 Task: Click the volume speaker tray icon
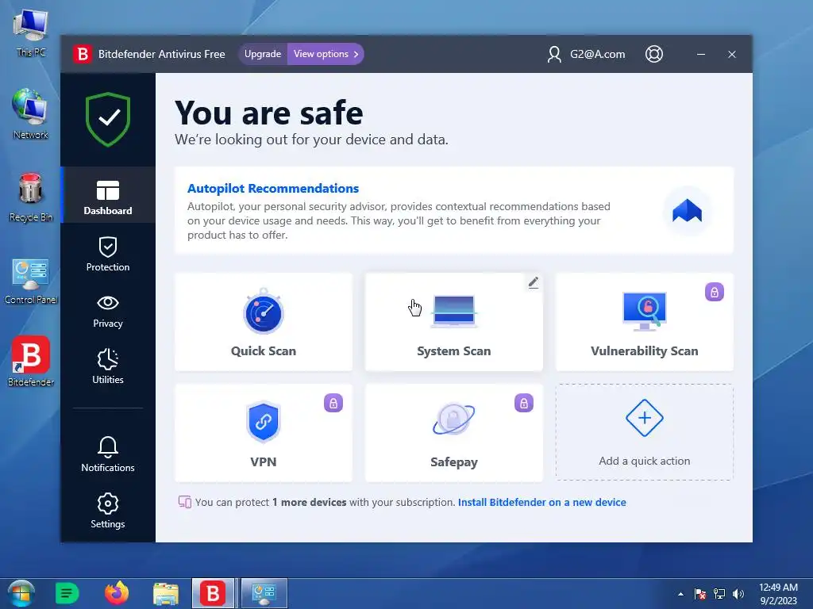coord(738,594)
